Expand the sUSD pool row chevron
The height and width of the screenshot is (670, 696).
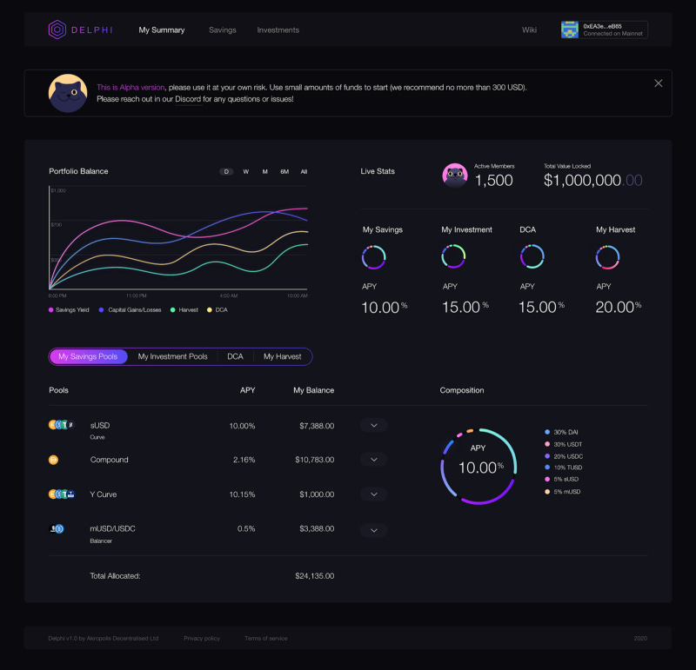374,425
